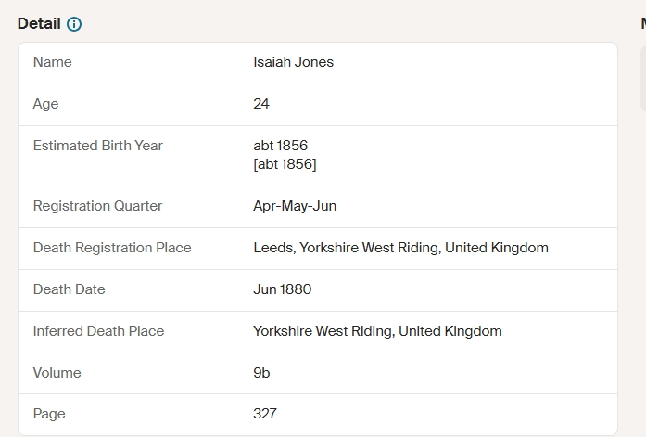
Task: Select the page number 327
Action: pos(265,414)
